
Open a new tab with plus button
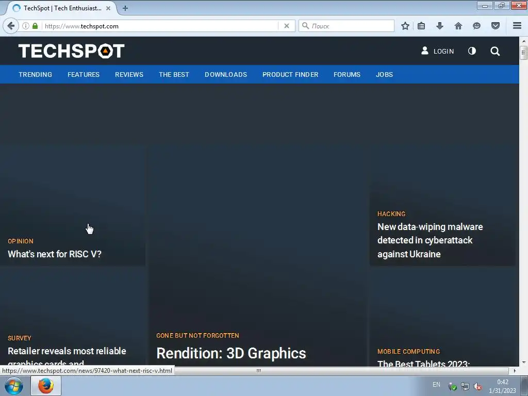pyautogui.click(x=125, y=8)
